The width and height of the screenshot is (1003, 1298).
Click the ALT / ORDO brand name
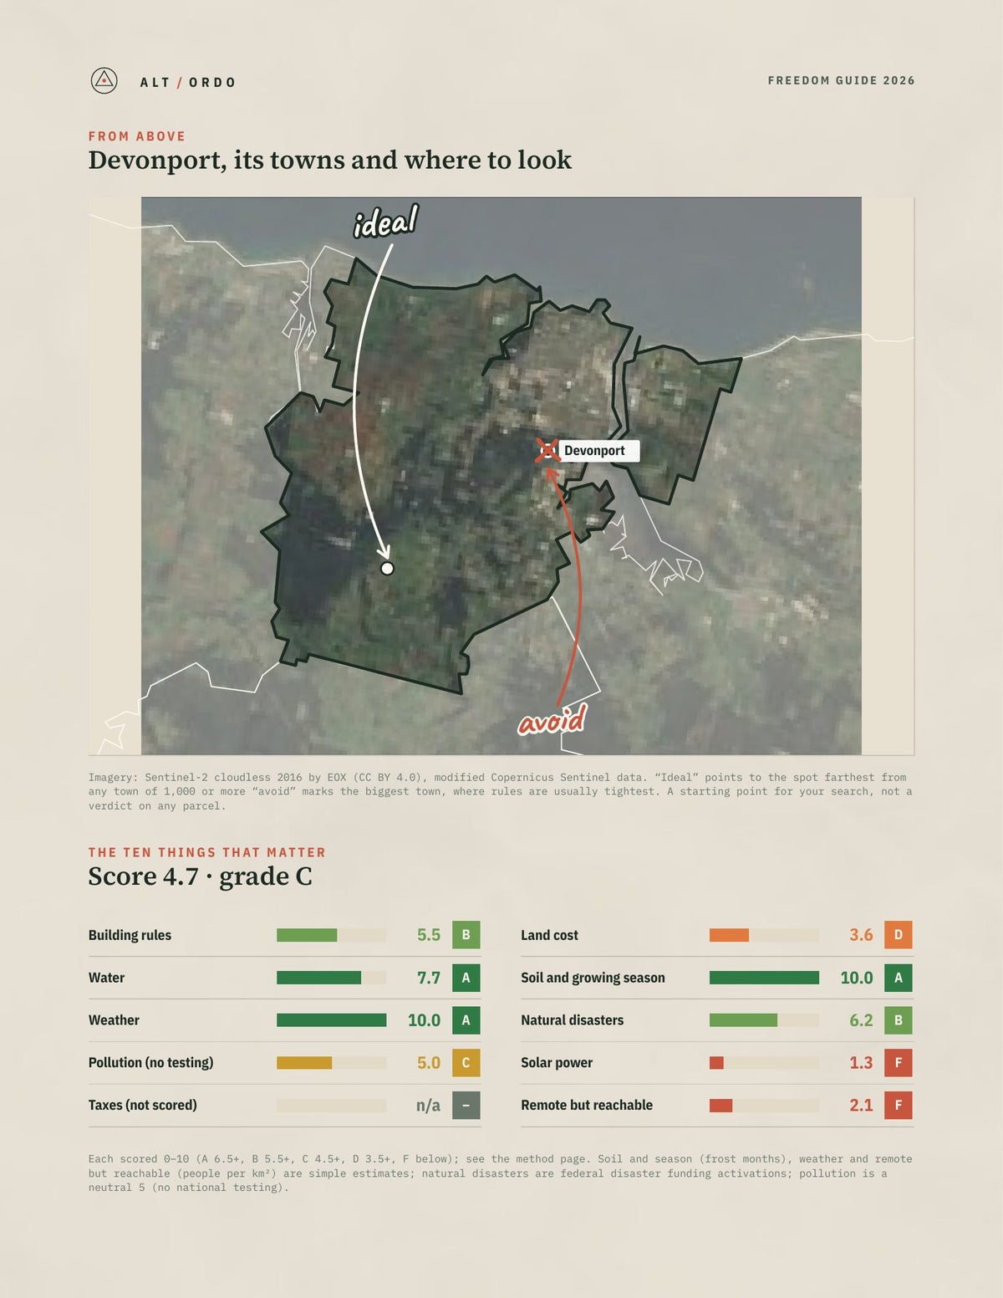click(x=188, y=82)
